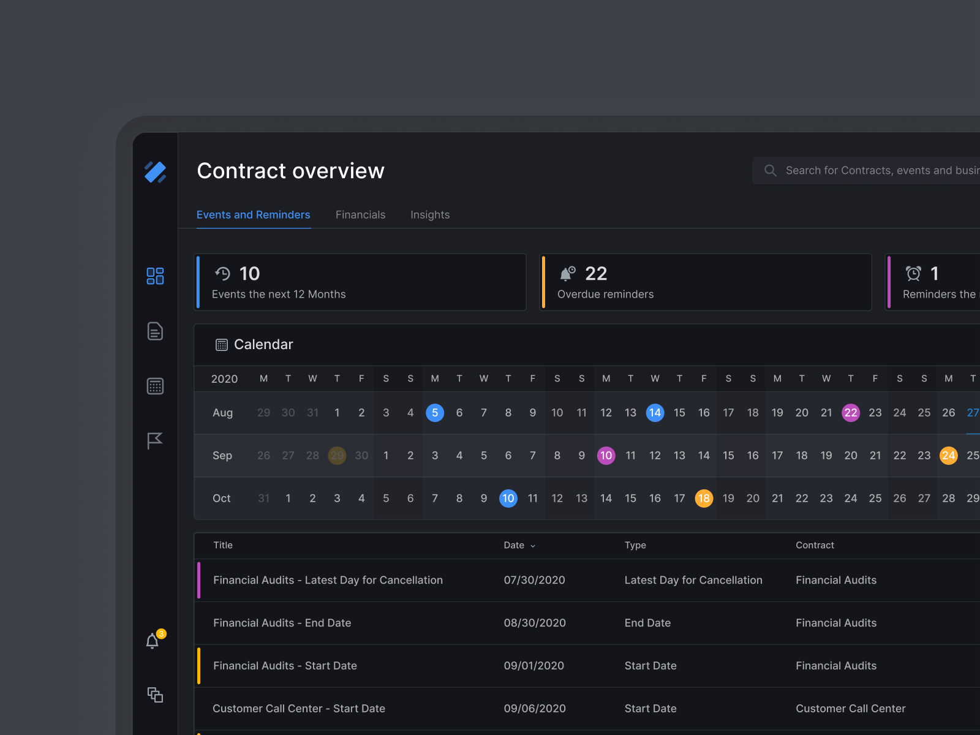Click Latest Day for Cancellation type cell
Screen dimensions: 980x735
click(x=693, y=580)
